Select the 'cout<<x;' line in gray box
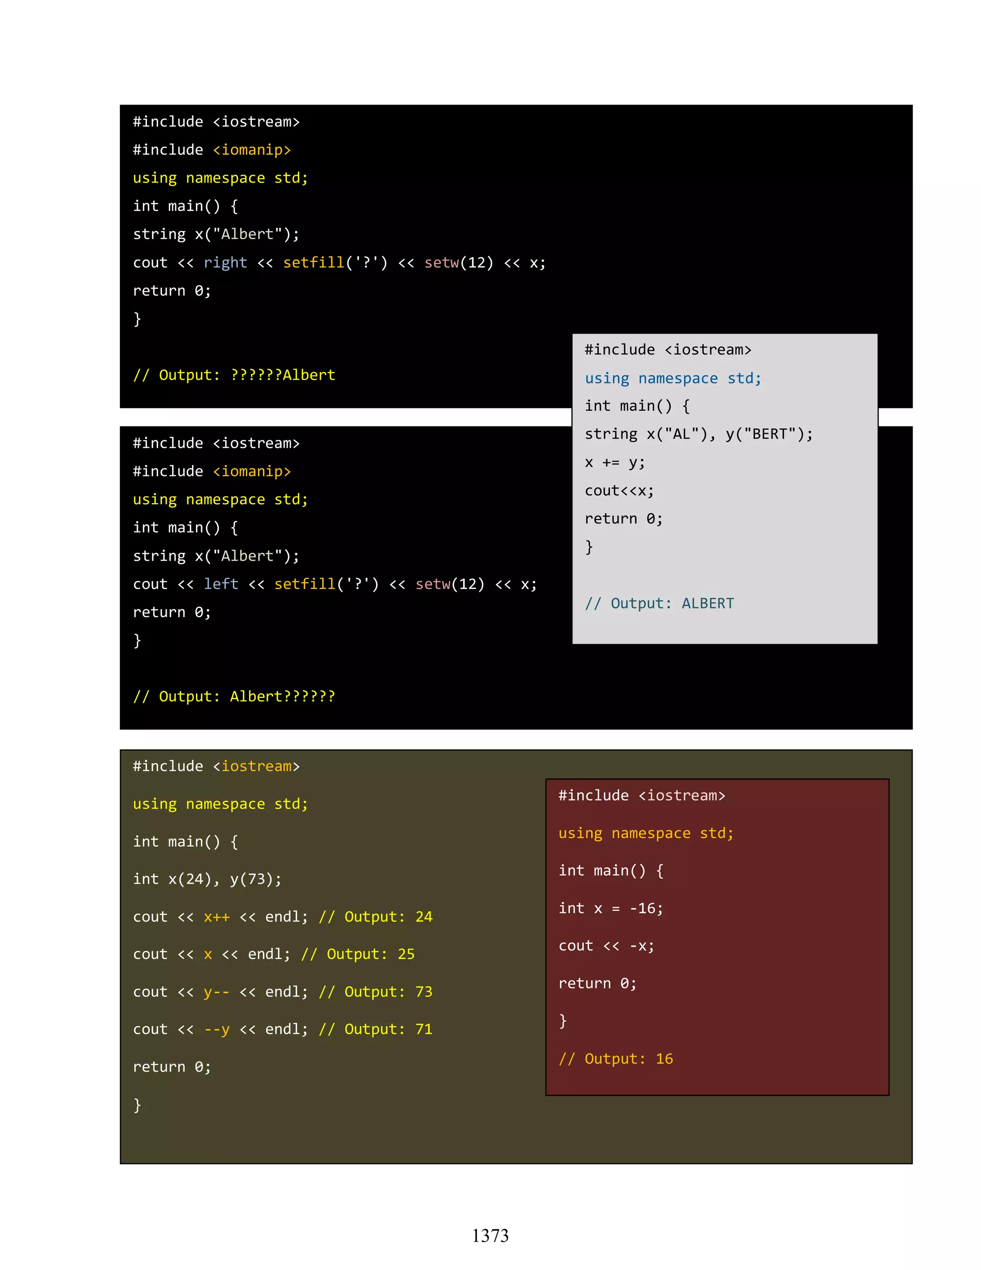Image resolution: width=981 pixels, height=1270 pixels. [619, 491]
